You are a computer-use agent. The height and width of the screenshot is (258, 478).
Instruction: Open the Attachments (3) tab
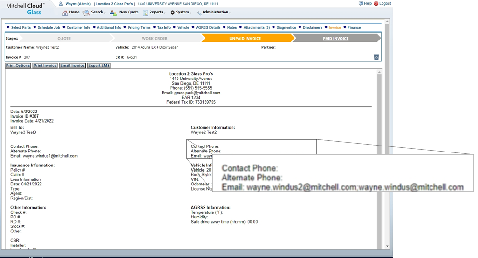pos(256,27)
